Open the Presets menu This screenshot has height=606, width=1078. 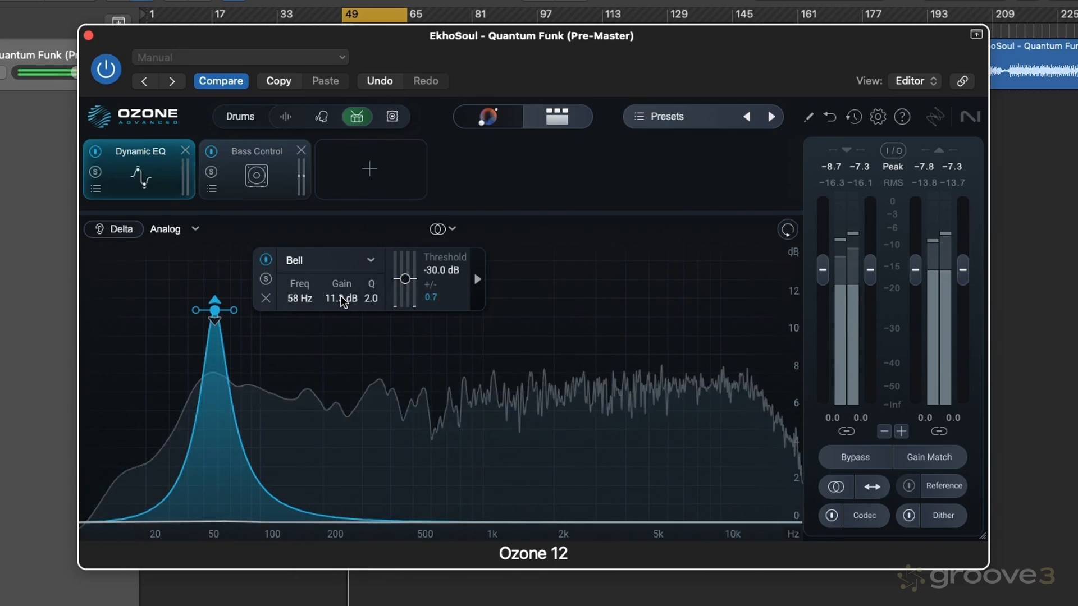(666, 117)
